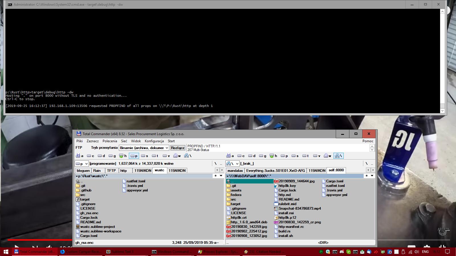Select drive c in right drive bar
The image size is (456, 256).
pyautogui.click(x=241, y=156)
